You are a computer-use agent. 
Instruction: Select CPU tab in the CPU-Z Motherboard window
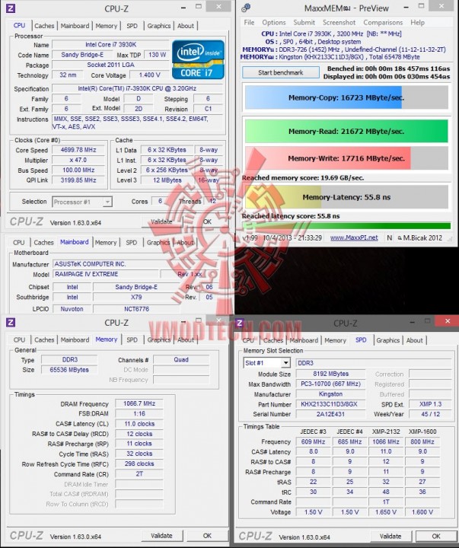[x=19, y=243]
